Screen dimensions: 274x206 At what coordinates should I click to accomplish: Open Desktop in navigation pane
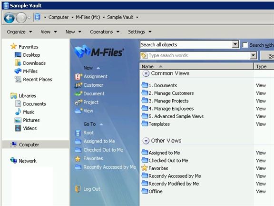(x=27, y=55)
